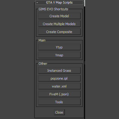Open the Create Model shortcut
This screenshot has width=119, height=119.
coord(59,16)
